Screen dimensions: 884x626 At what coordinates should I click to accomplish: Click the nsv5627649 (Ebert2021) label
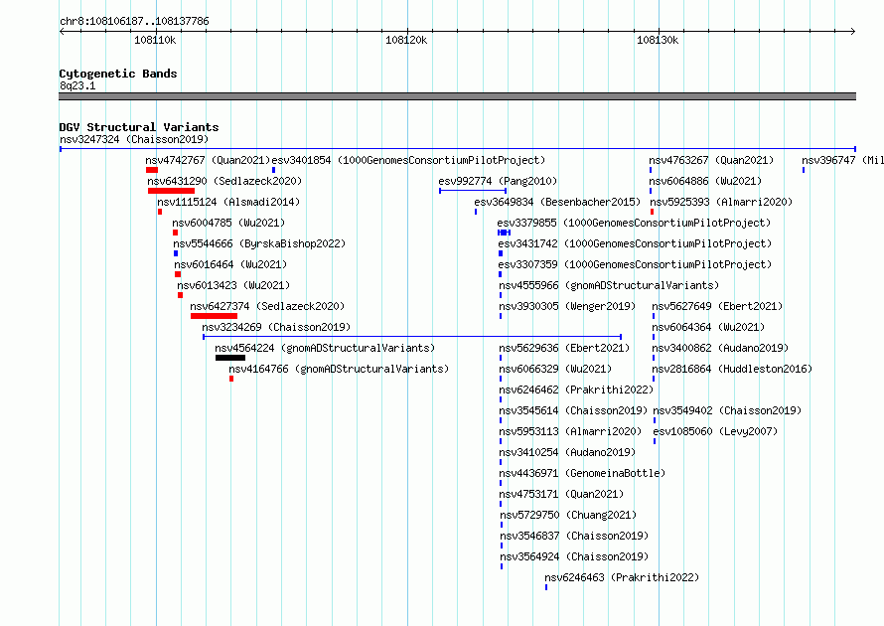718,306
